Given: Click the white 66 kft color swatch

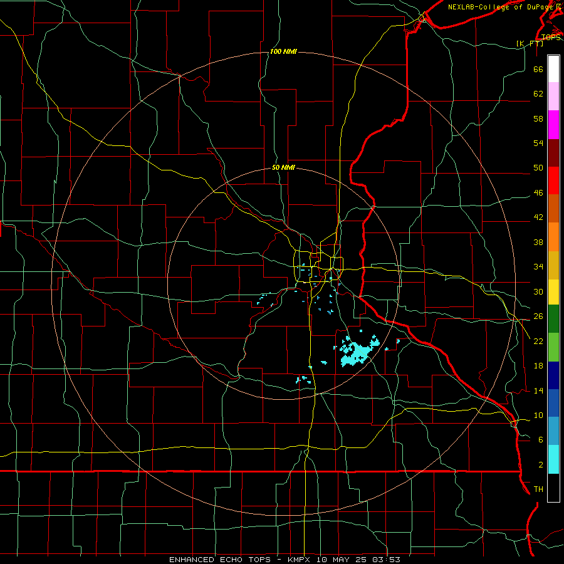Looking at the screenshot, I should (553, 69).
